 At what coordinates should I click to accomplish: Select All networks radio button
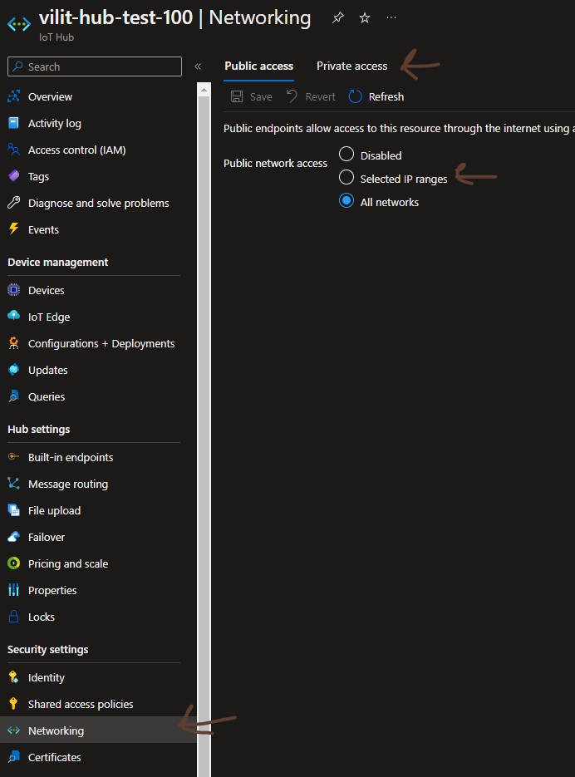coord(345,201)
